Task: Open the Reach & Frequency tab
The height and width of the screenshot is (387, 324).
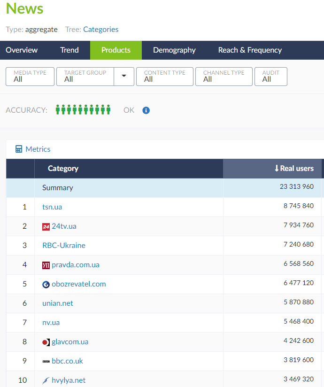Action: 250,50
